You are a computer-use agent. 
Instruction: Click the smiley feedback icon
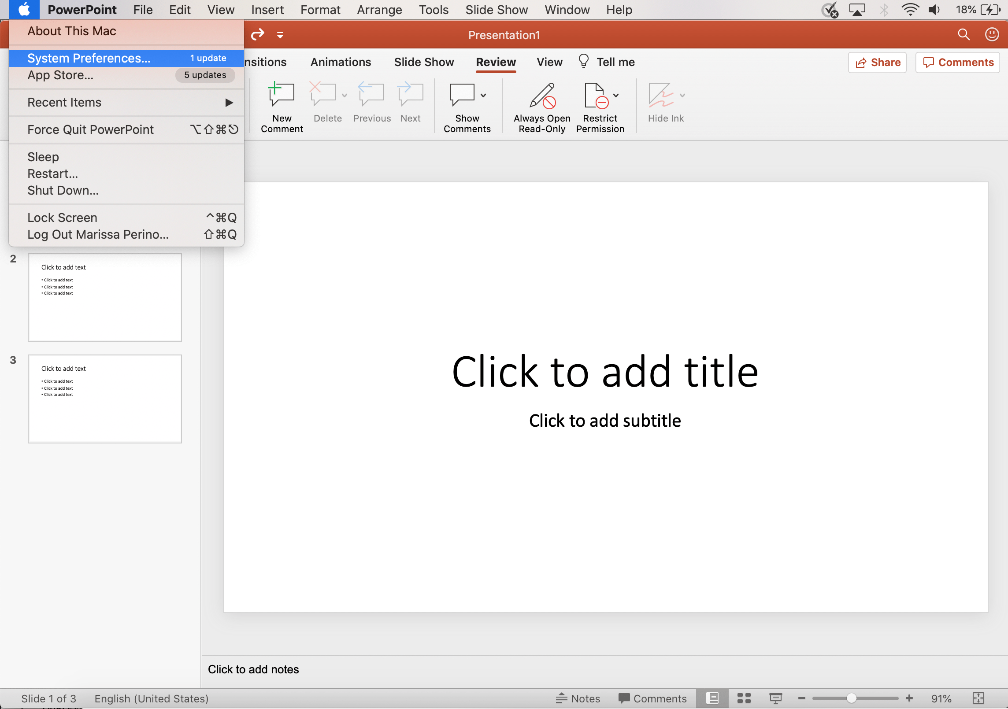[x=992, y=35]
